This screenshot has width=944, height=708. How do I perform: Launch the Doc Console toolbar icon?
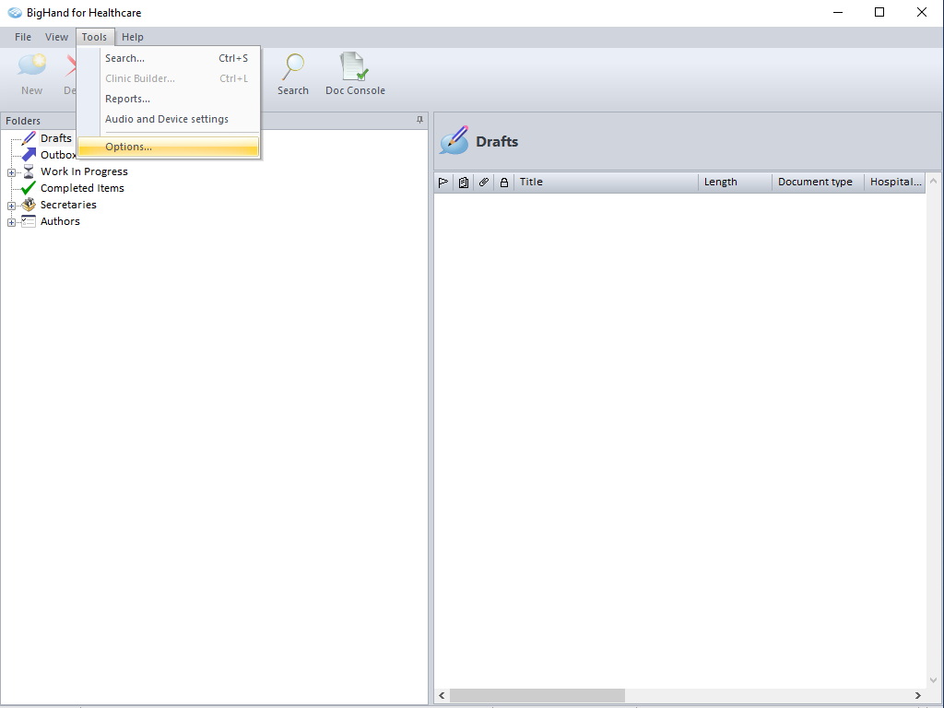tap(354, 66)
